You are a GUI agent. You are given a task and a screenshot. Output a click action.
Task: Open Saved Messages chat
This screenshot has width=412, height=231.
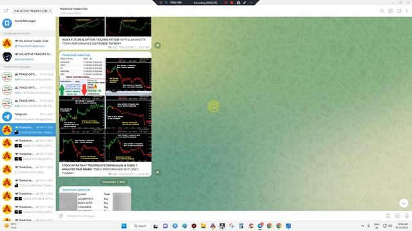coord(28,23)
